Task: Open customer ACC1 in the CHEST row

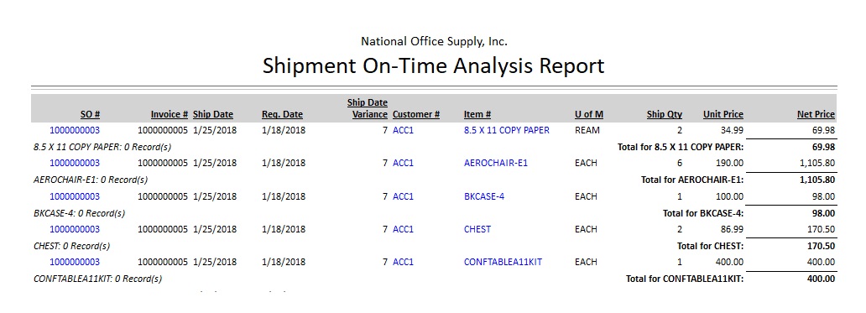Action: tap(403, 229)
